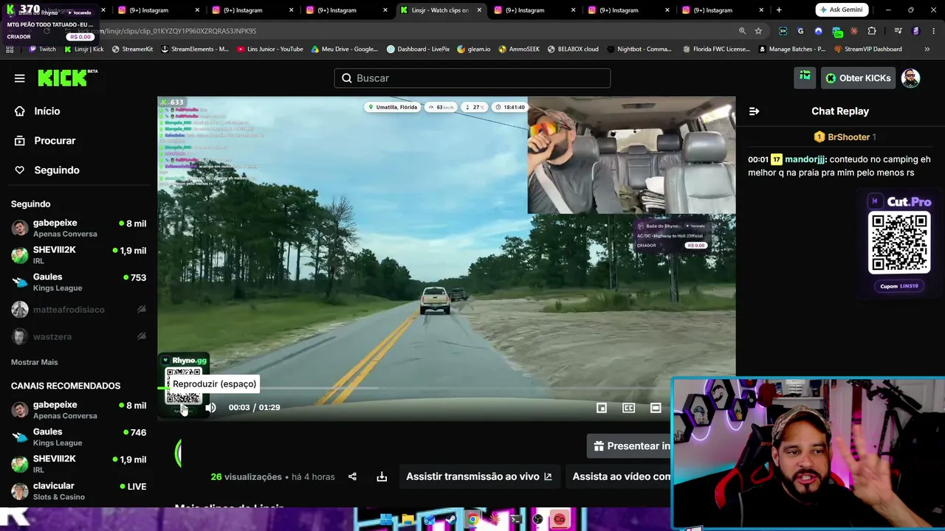Click the BrShooter pinned gifter badge

tap(845, 137)
